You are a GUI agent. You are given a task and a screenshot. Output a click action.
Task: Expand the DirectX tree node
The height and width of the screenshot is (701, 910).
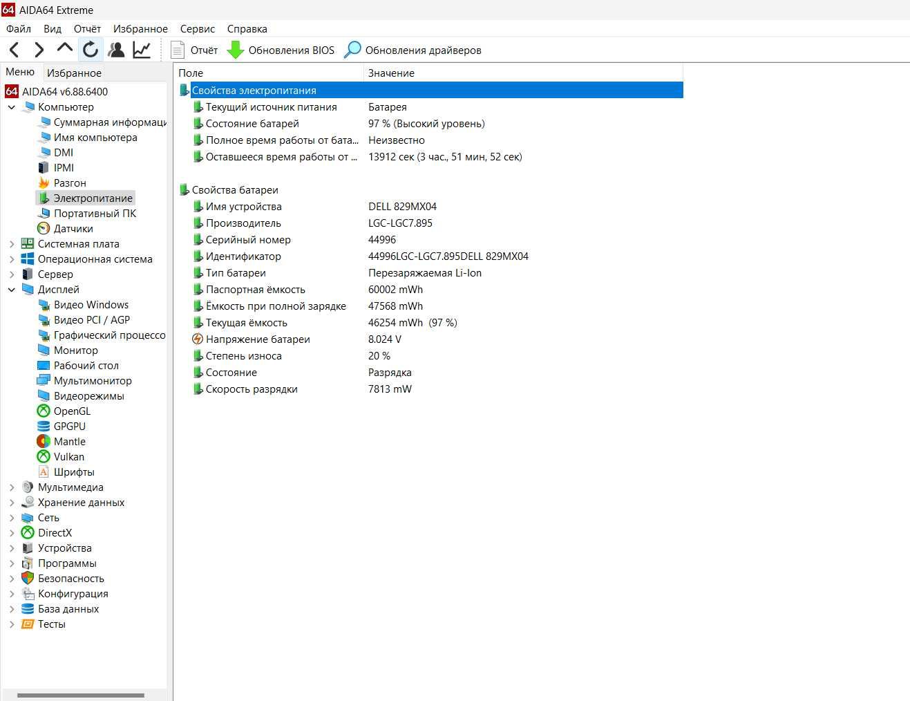coord(12,533)
